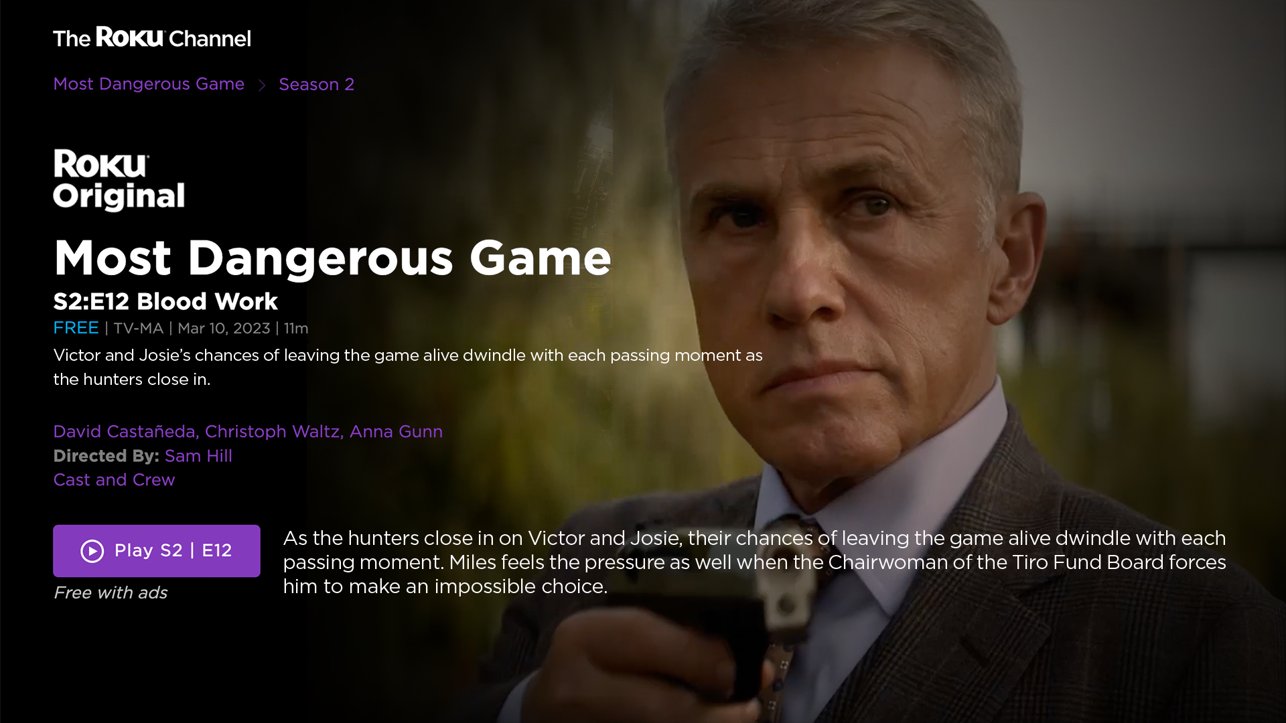Go to Season 2 breadcrumb
The image size is (1286, 723).
coord(316,84)
